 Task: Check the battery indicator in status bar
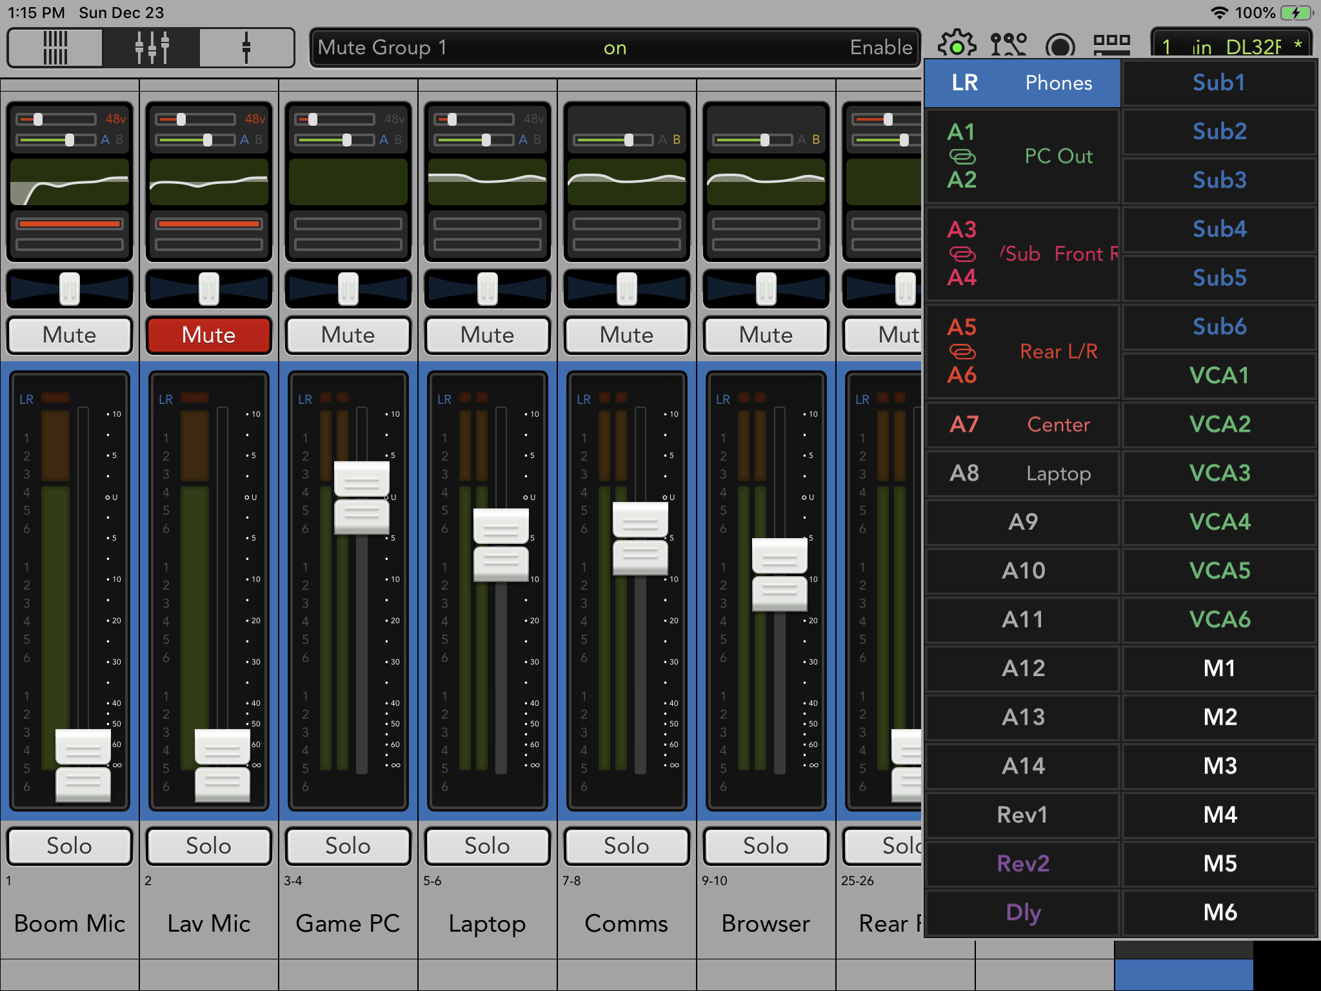[1296, 13]
